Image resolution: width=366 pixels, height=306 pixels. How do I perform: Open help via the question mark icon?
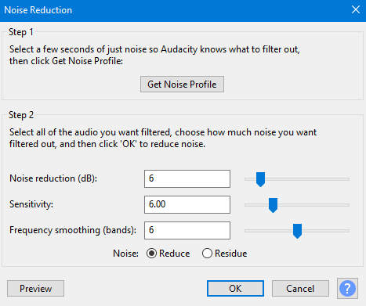click(347, 289)
